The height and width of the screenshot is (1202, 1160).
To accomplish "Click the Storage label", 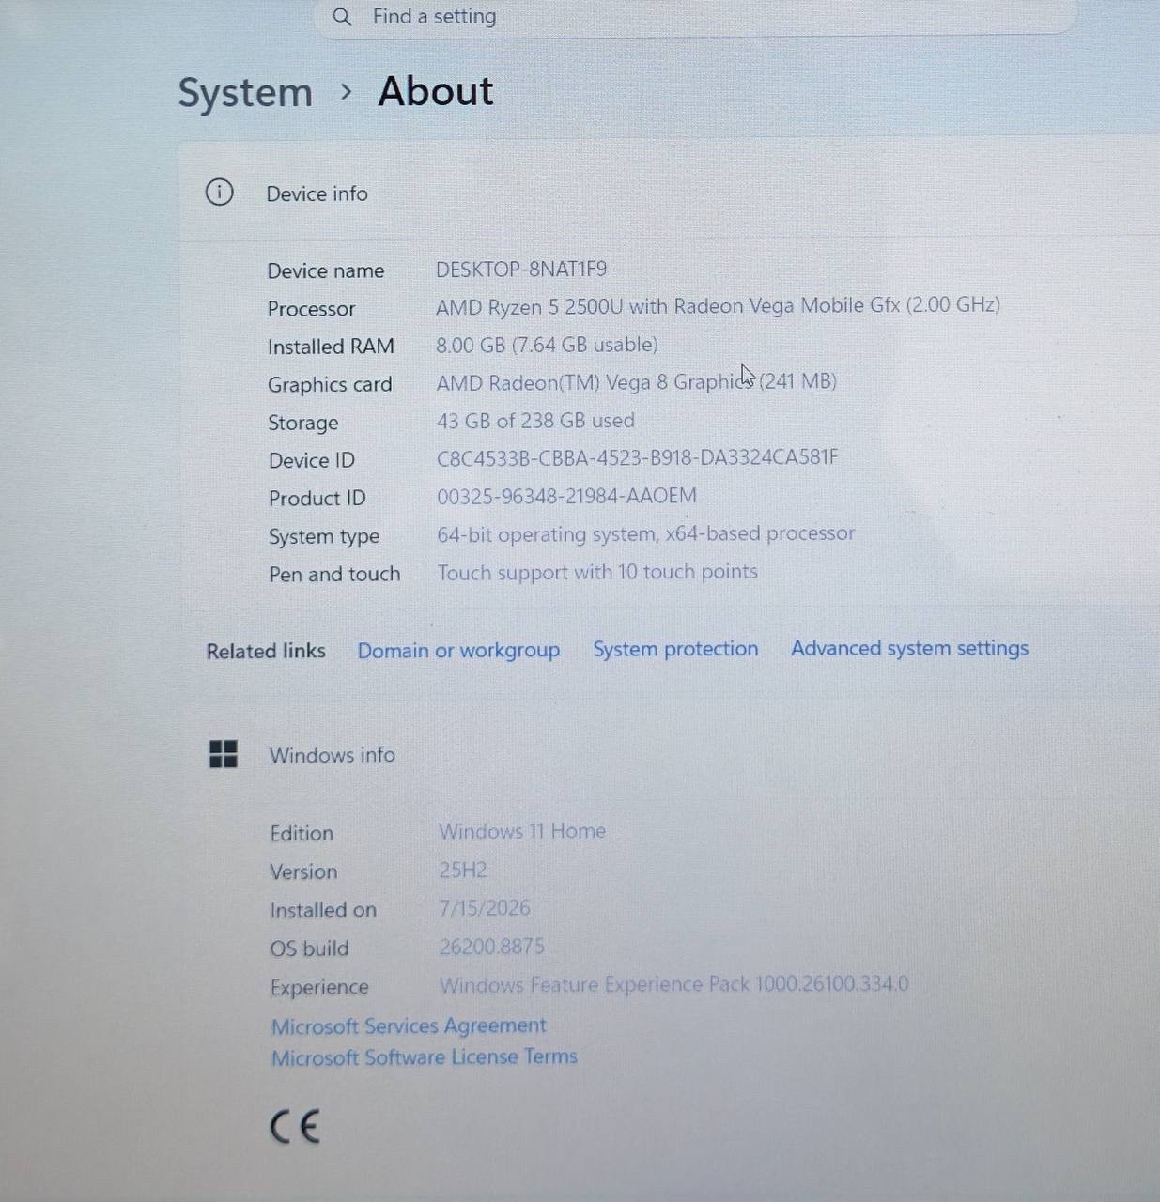I will coord(302,424).
